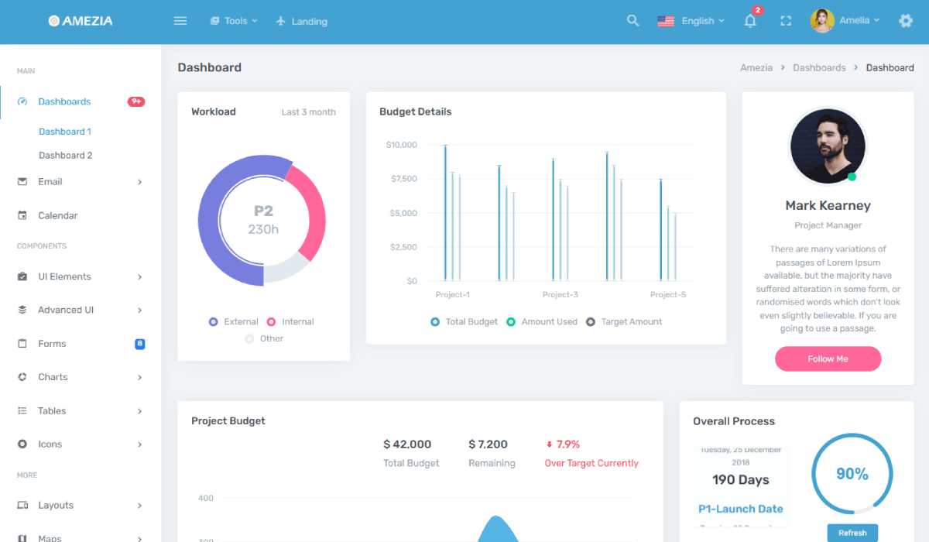Open the Tools dropdown menu
The width and height of the screenshot is (929, 542).
pyautogui.click(x=234, y=21)
